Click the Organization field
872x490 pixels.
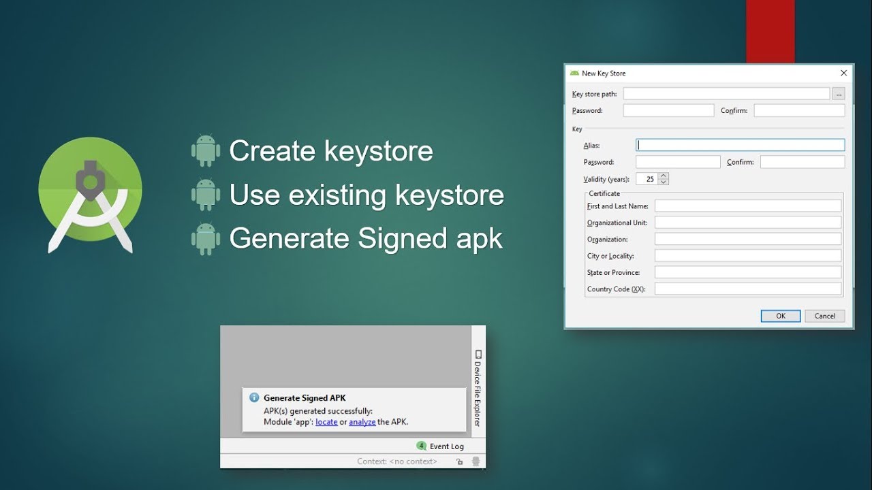click(748, 239)
